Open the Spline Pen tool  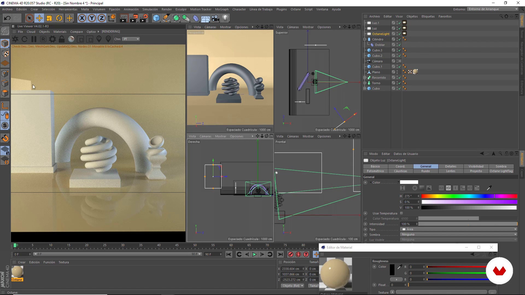pos(166,18)
